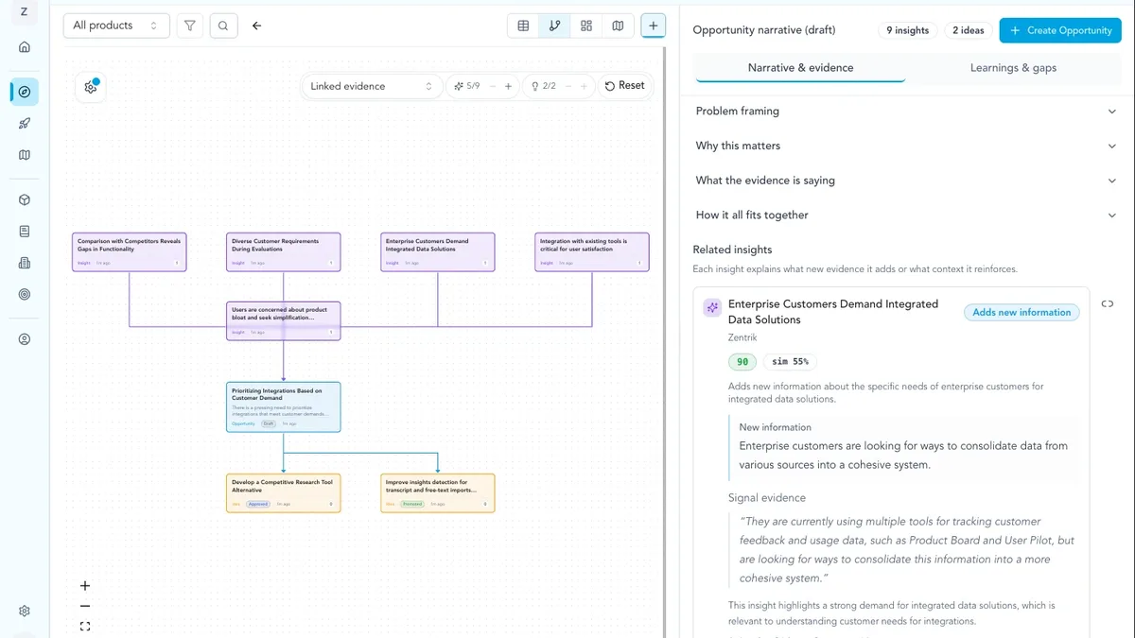Viewport: 1135px width, 638px height.
Task: Click the sparkle insight icon in panel
Action: tap(712, 307)
